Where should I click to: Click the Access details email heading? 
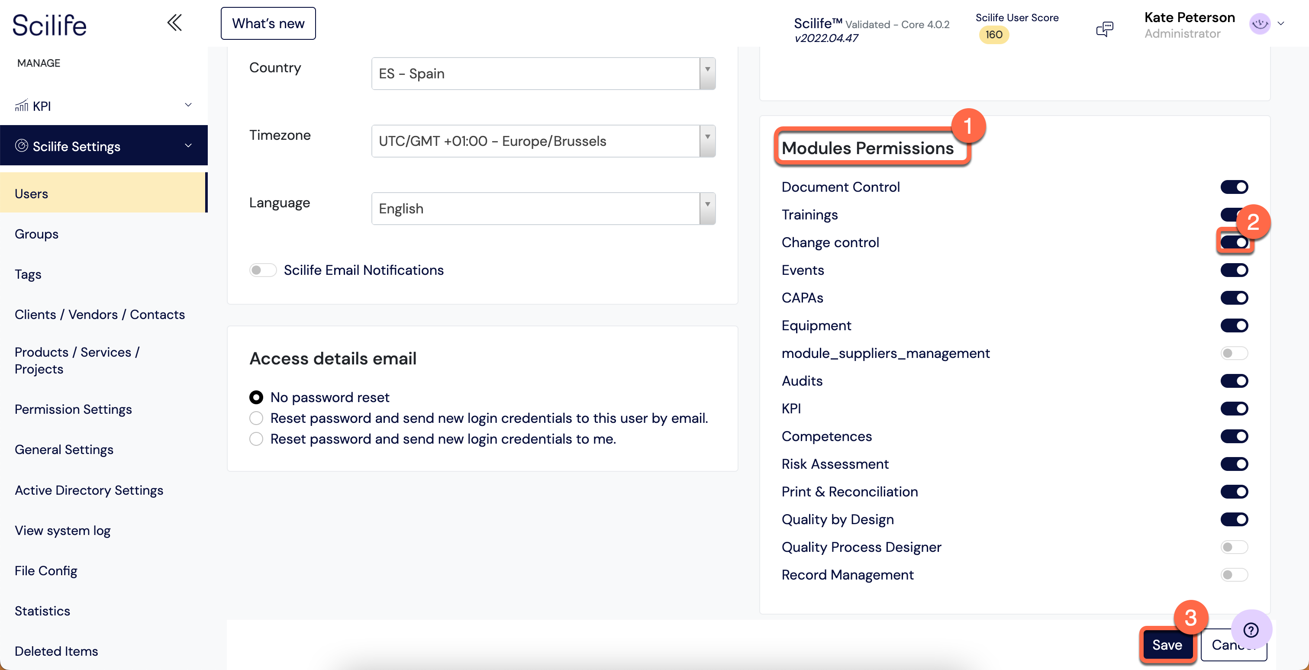click(x=333, y=359)
